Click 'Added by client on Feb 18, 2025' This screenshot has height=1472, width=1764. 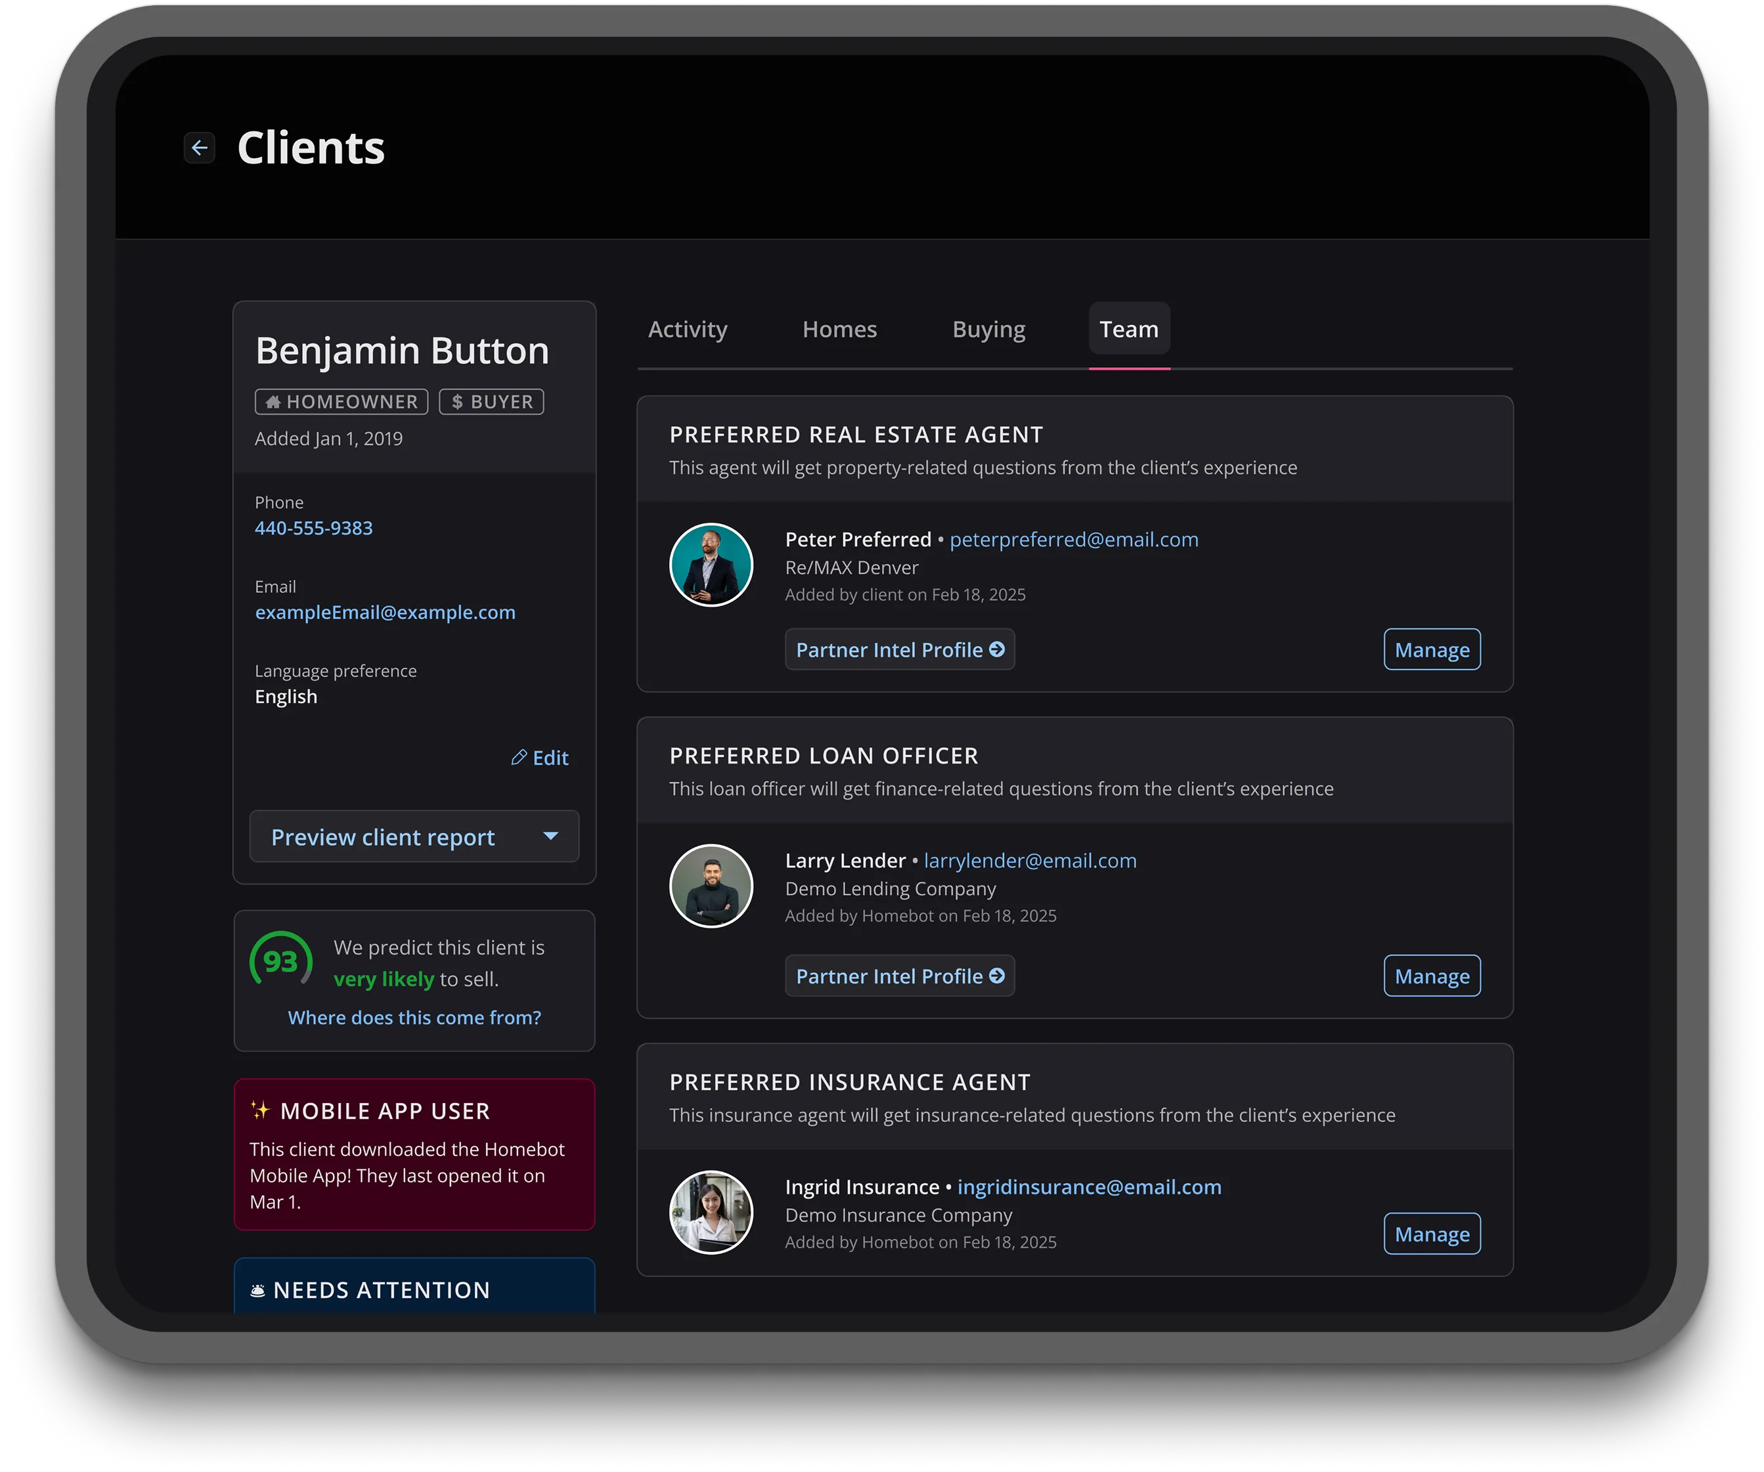click(x=906, y=594)
